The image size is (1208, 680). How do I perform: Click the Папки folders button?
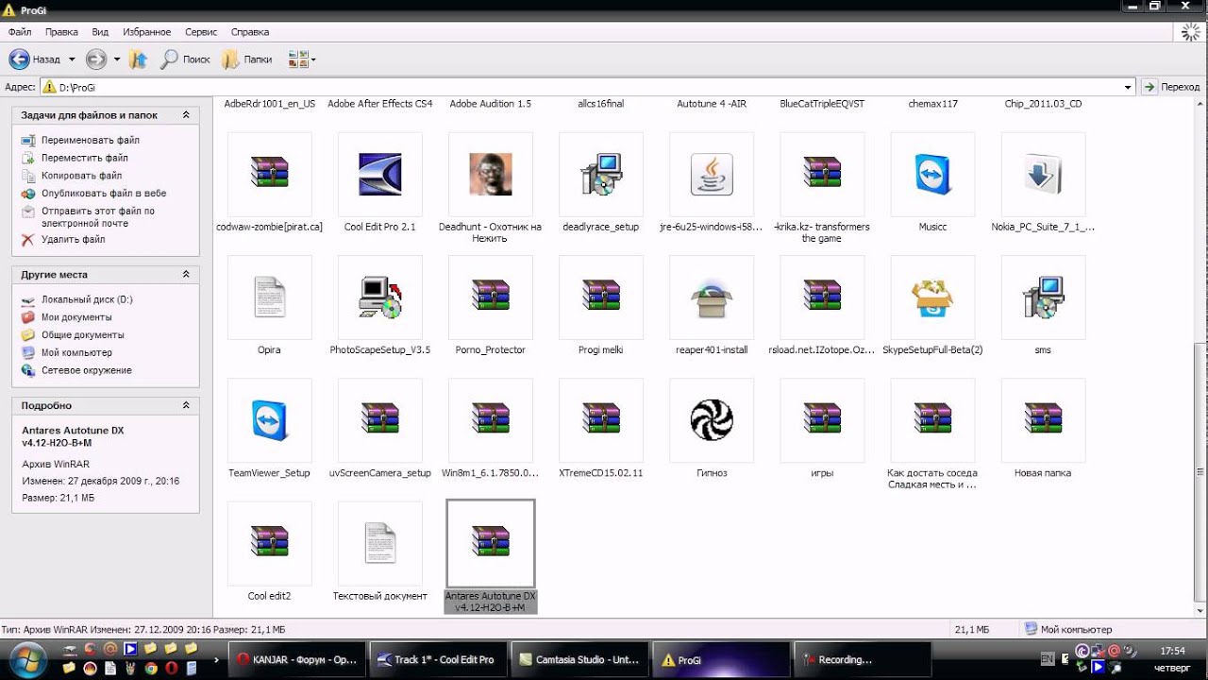pyautogui.click(x=247, y=59)
